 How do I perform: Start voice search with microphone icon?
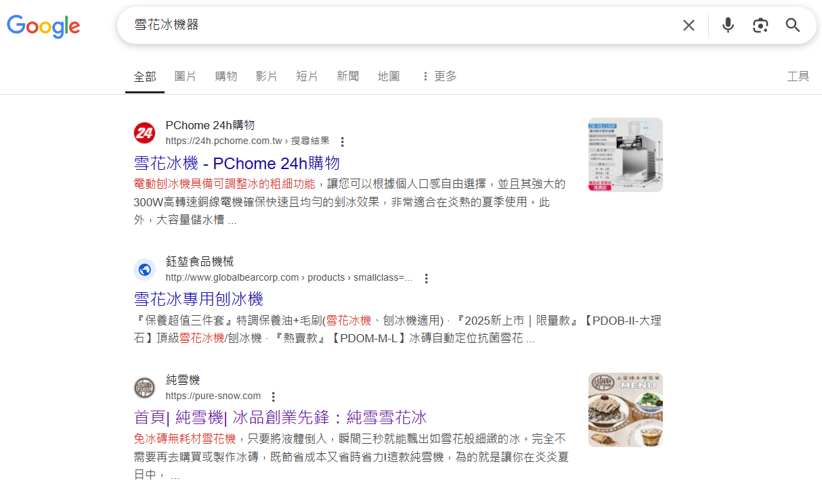(728, 26)
